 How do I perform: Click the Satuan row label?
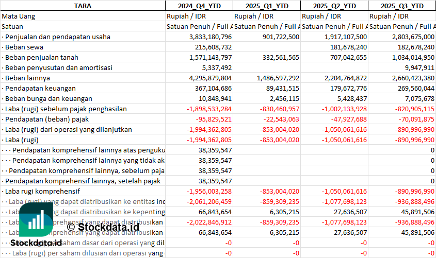pos(12,27)
